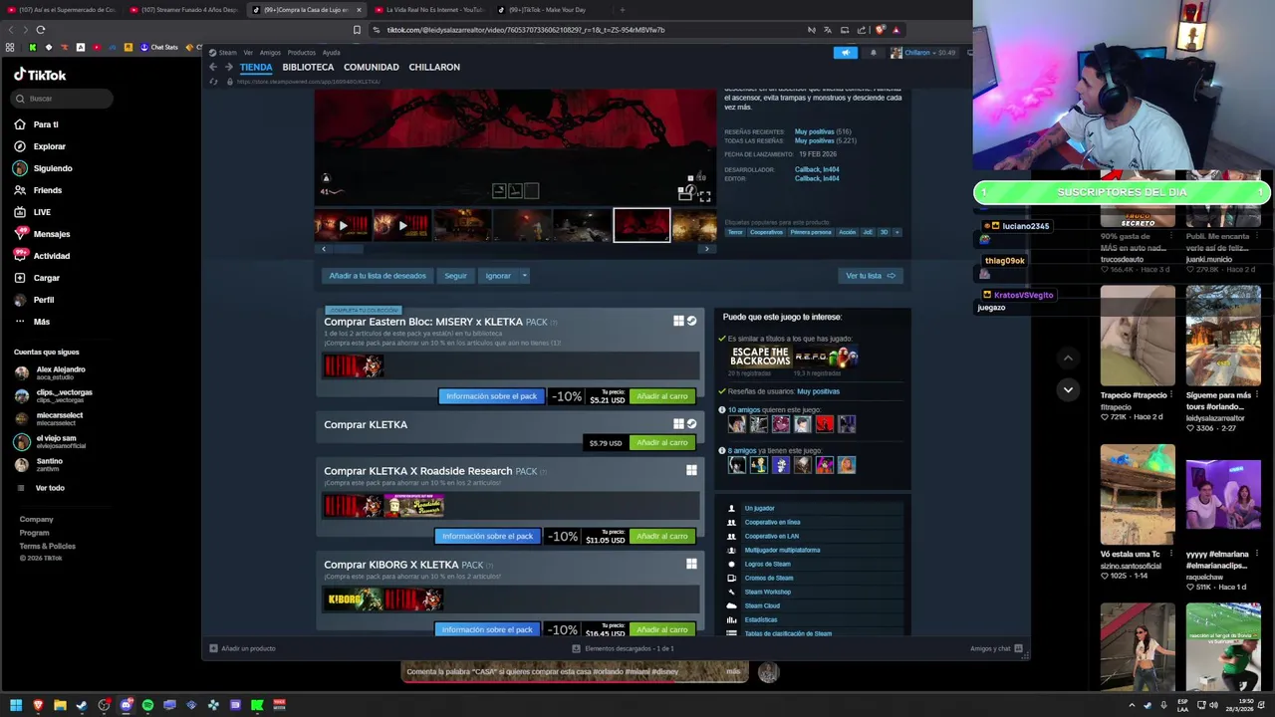1275x717 pixels.
Task: Click the Ignorar button
Action: click(x=498, y=276)
